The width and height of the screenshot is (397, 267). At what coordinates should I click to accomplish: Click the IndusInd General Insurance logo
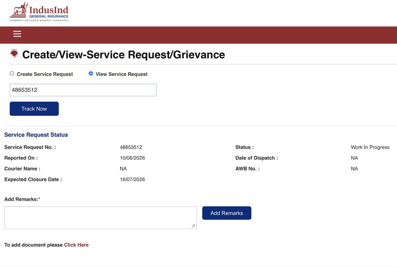(x=39, y=12)
